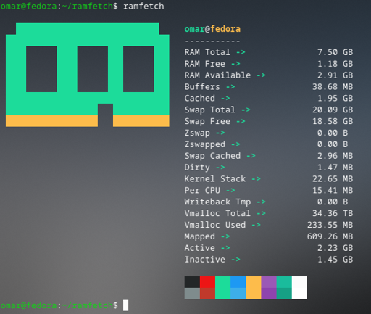Screen dimensions: 371x314
Task: Click the arrow following Inactive label
Action: [235, 260]
